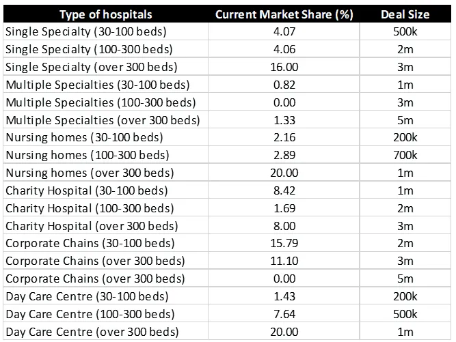This screenshot has width=456, height=342.
Task: Select the 7.64 market share cell
Action: click(284, 314)
